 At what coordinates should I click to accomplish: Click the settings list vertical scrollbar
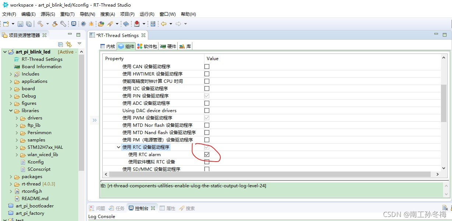click(444, 103)
